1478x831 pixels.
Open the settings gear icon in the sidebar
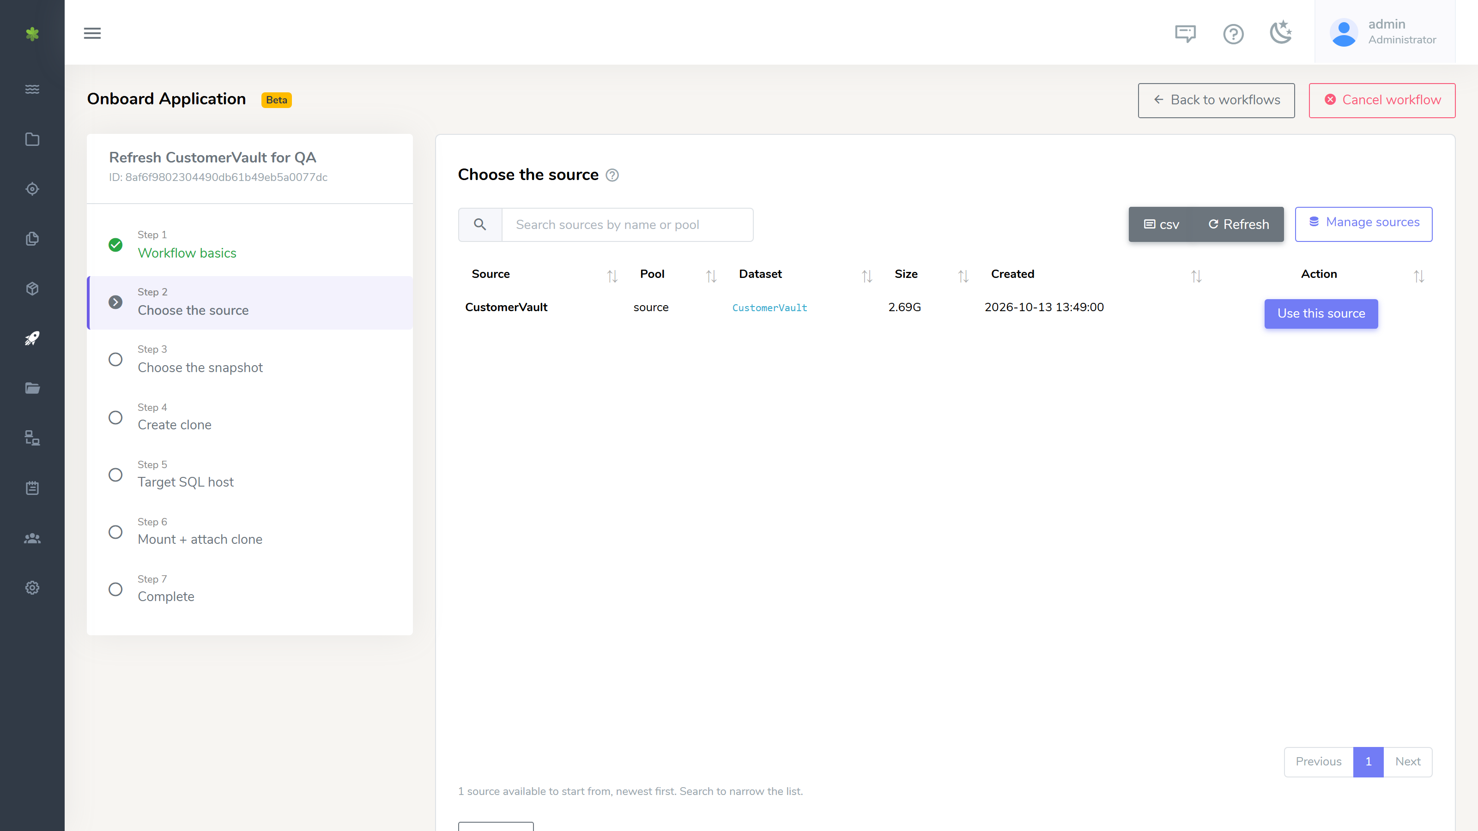point(32,588)
